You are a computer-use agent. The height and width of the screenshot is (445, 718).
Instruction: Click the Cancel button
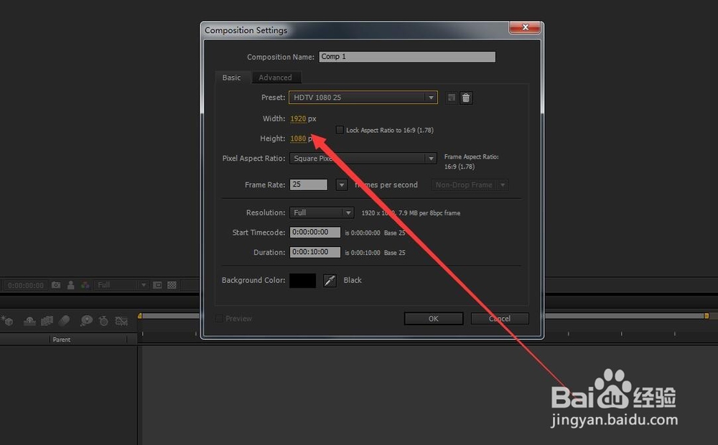[x=500, y=319]
